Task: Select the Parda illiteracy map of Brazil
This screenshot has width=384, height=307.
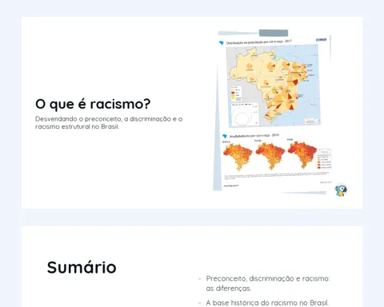Action: pos(270,156)
